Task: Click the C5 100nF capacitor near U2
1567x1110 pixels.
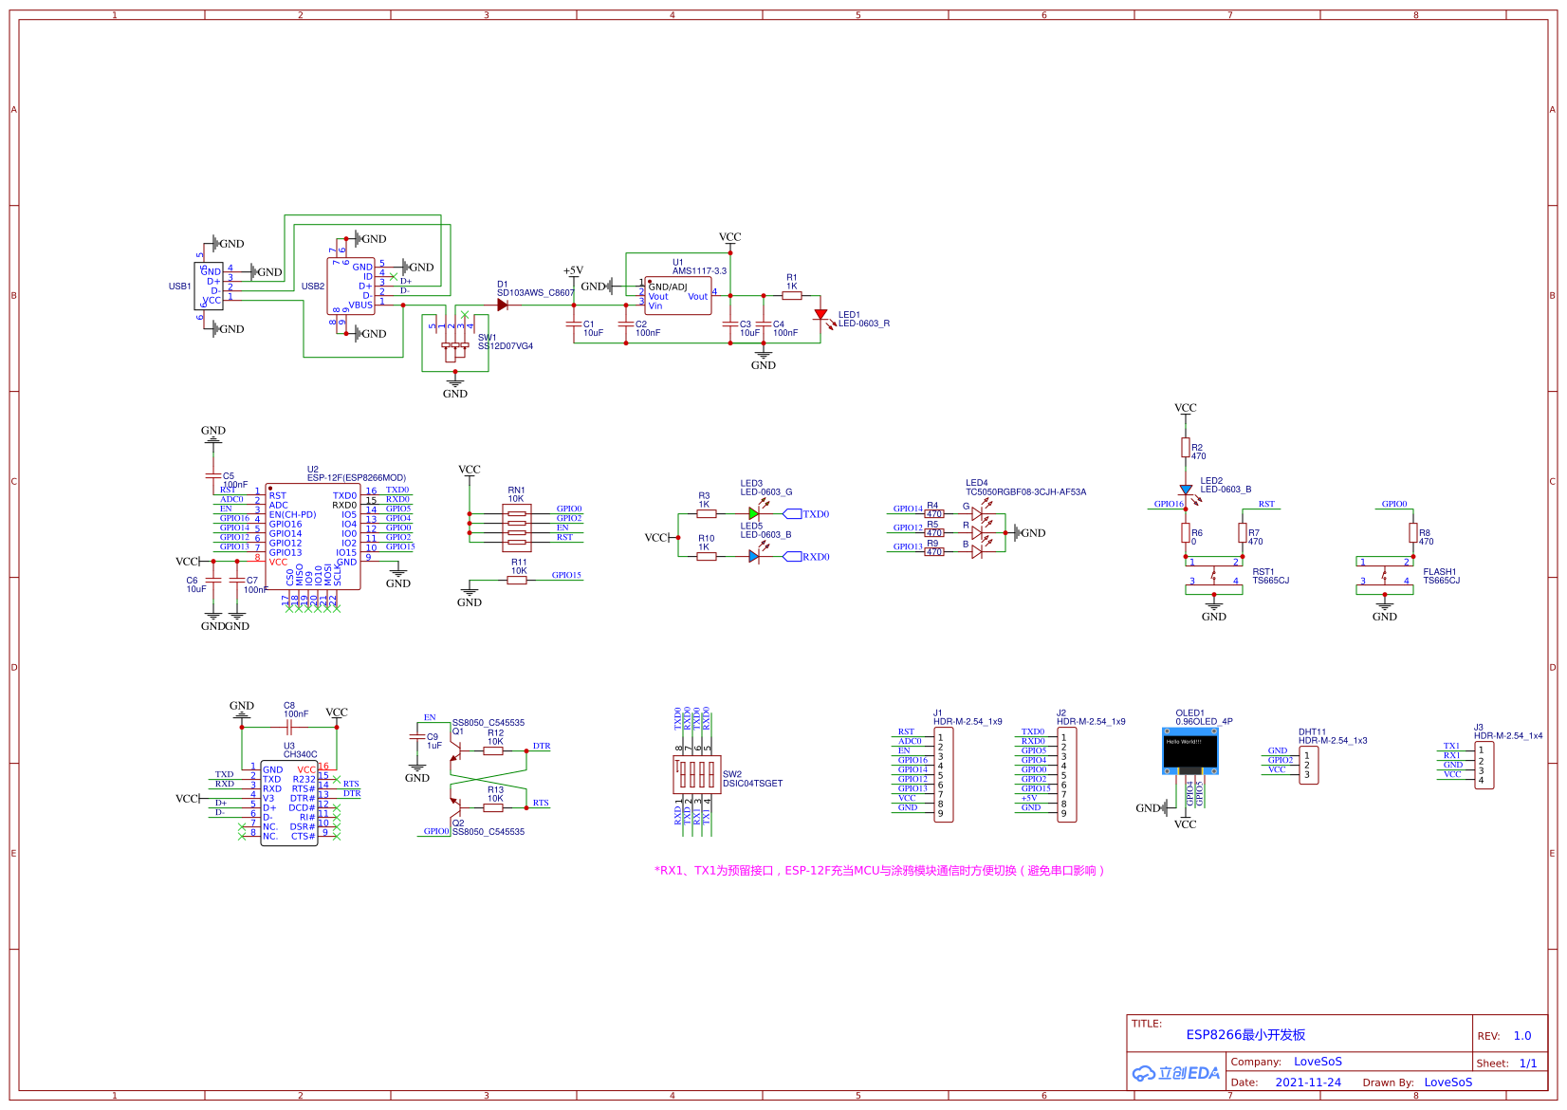Action: click(x=213, y=476)
